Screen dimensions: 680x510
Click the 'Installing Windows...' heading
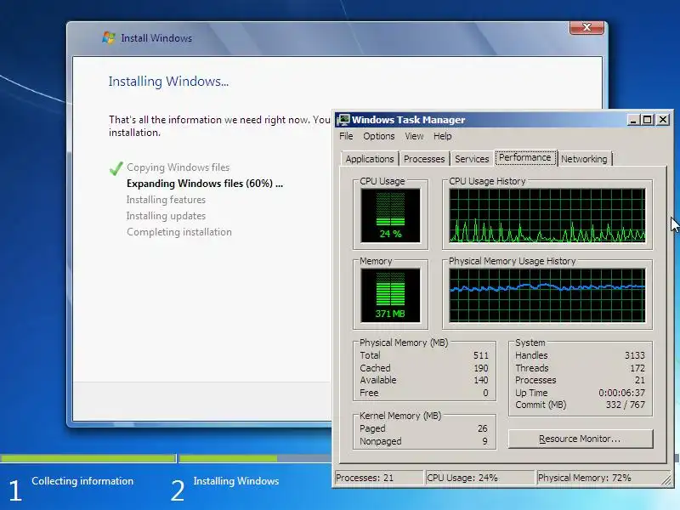(168, 82)
